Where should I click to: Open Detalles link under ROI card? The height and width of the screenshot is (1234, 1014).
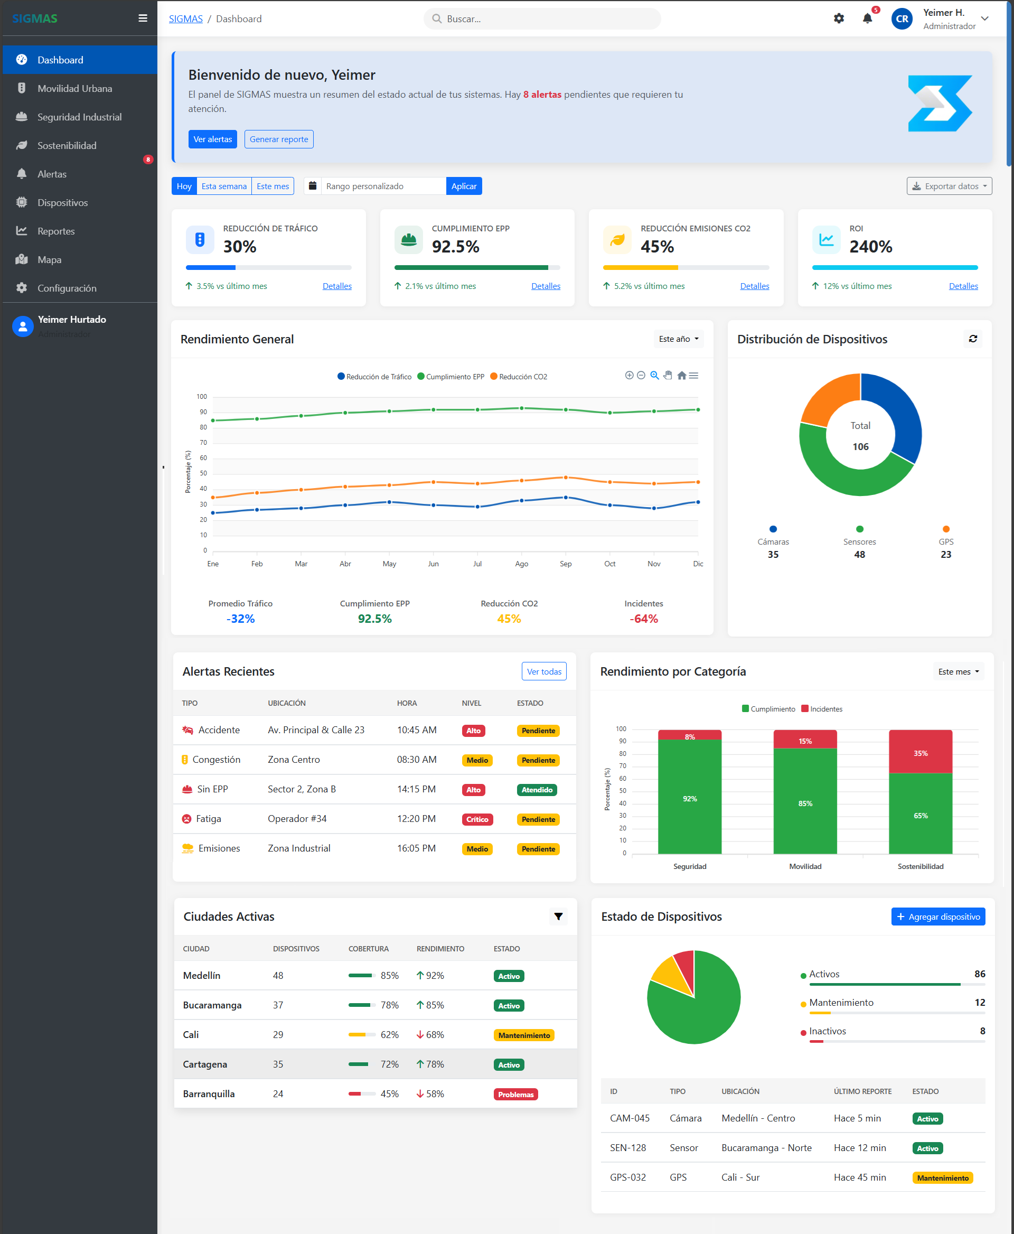coord(963,286)
